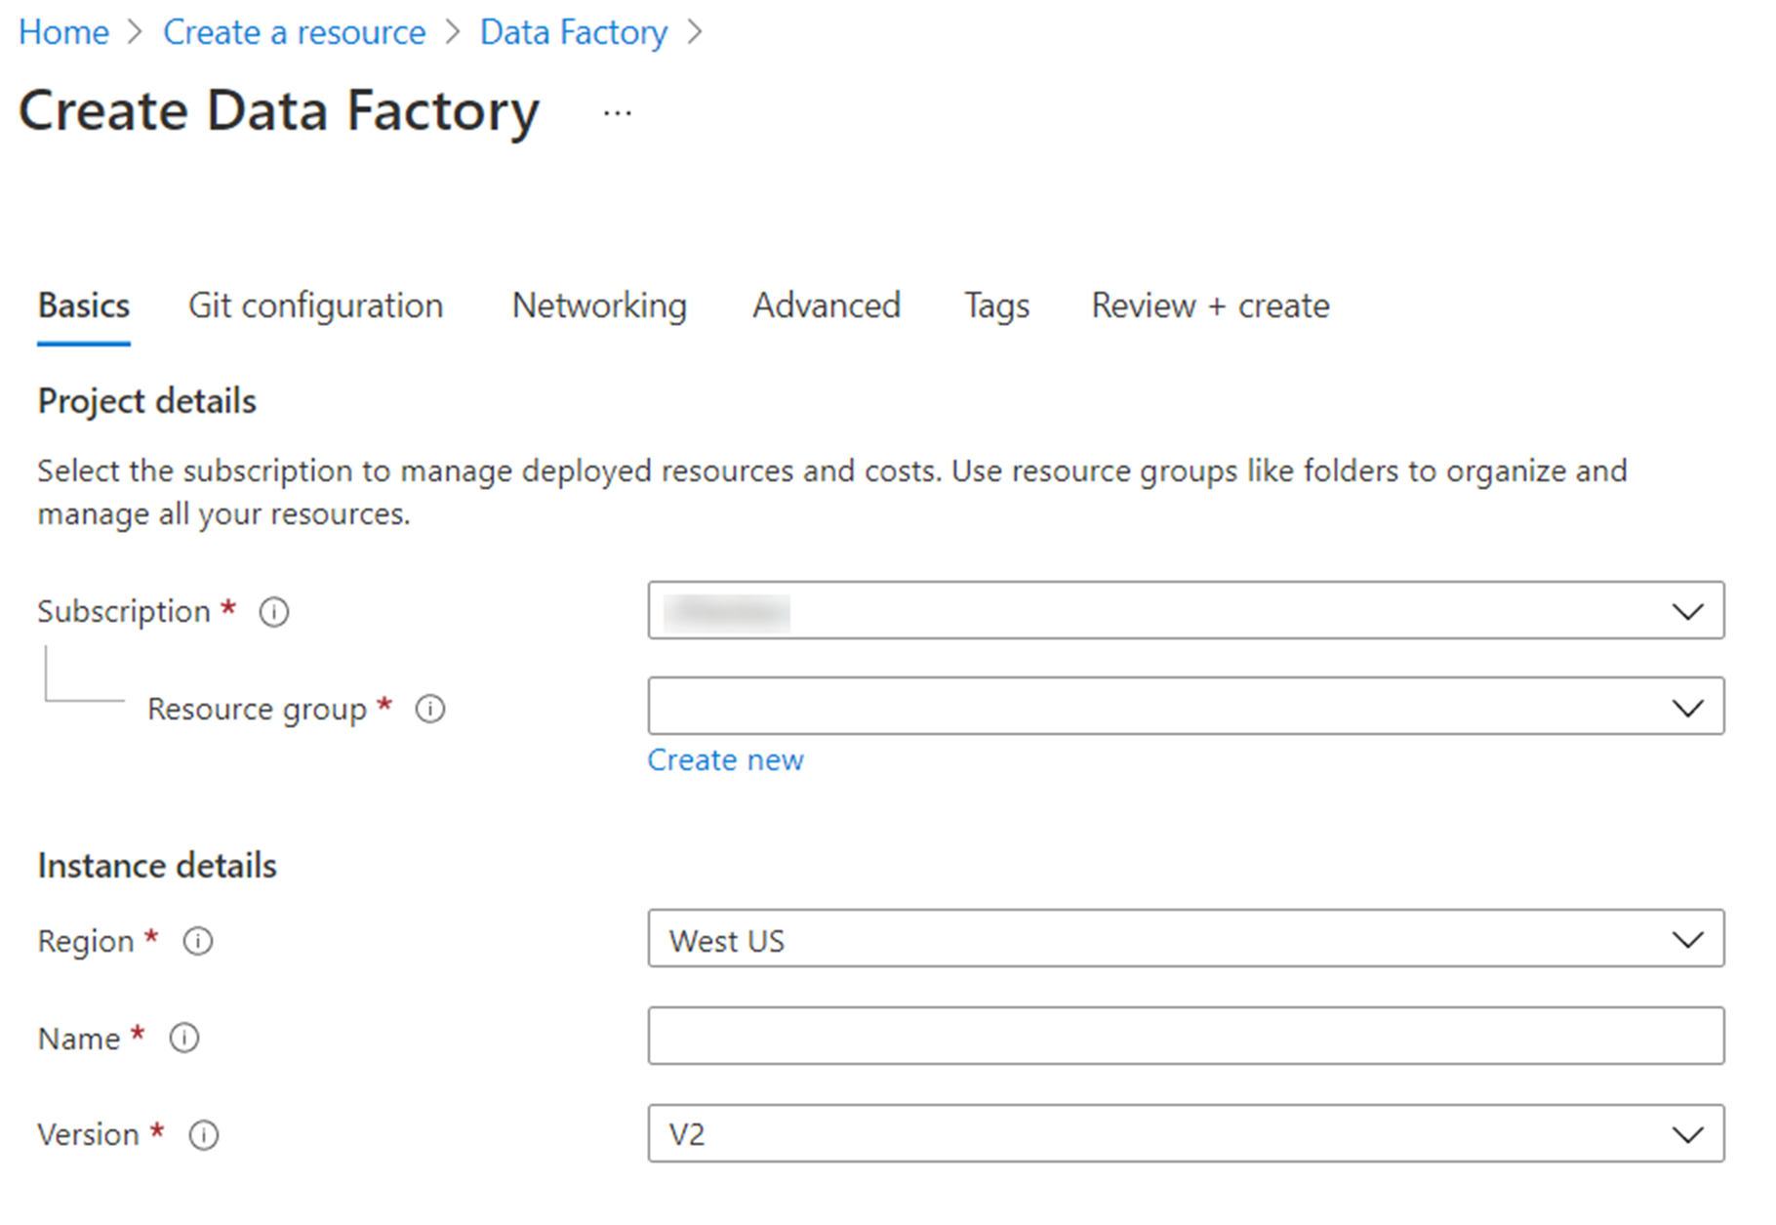Go to the Advanced tab
Screen dimensions: 1776x1225
tap(827, 306)
